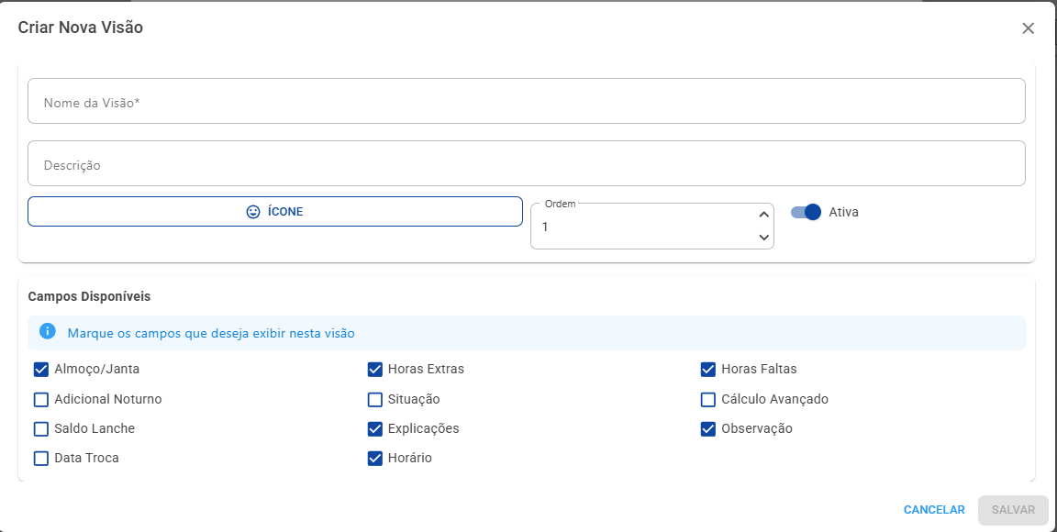Image resolution: width=1057 pixels, height=532 pixels.
Task: Uncheck the Horas Extras checkbox
Action: point(374,370)
